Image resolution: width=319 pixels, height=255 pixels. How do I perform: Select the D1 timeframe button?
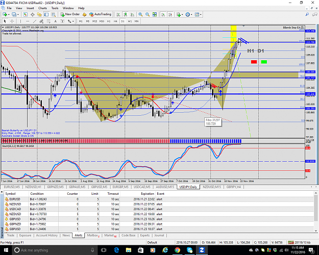pos(122,21)
